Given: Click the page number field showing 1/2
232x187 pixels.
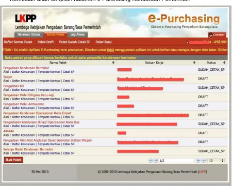Looking at the screenshot, I should [177, 161].
